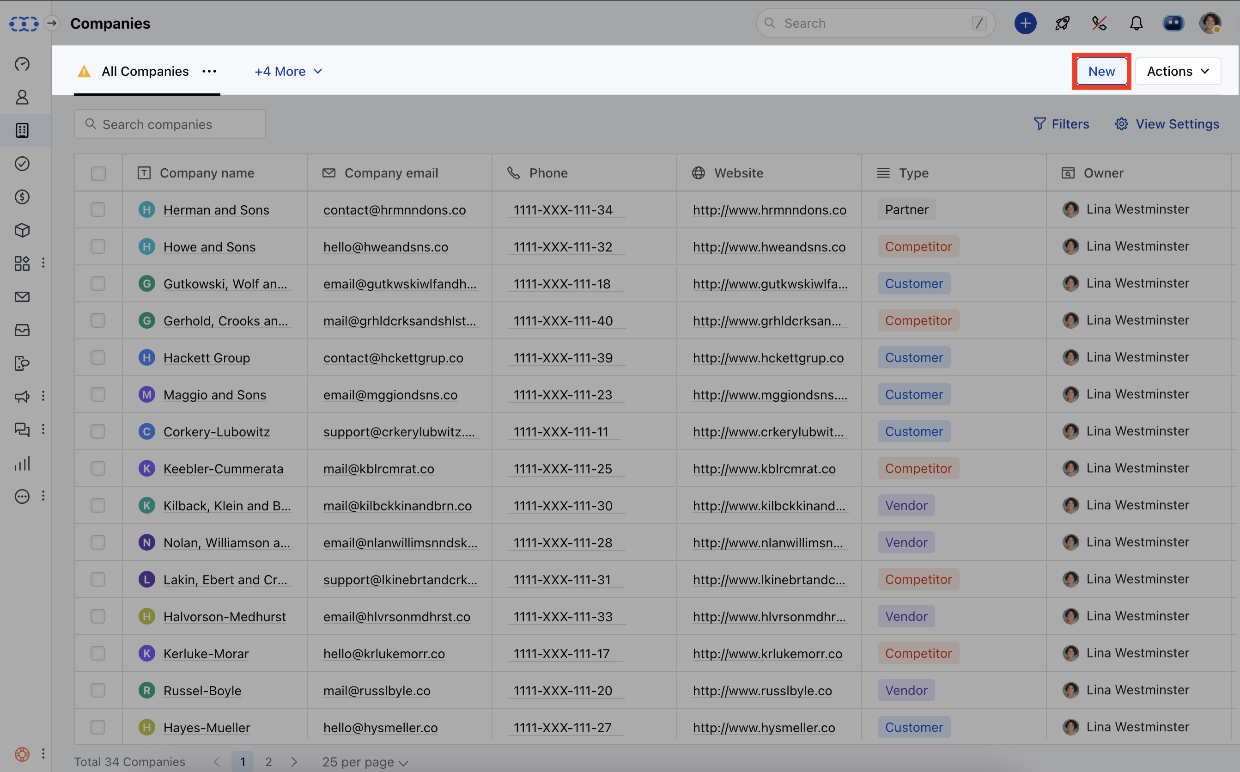The height and width of the screenshot is (772, 1240).
Task: Click the app logo in the top-left
Action: (24, 24)
